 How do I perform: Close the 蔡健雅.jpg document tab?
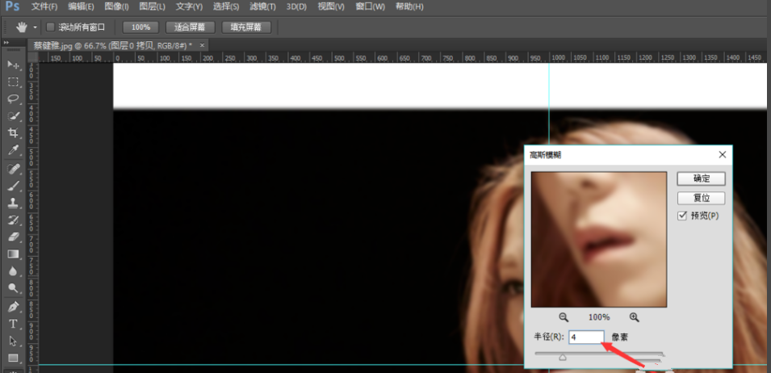coord(201,45)
